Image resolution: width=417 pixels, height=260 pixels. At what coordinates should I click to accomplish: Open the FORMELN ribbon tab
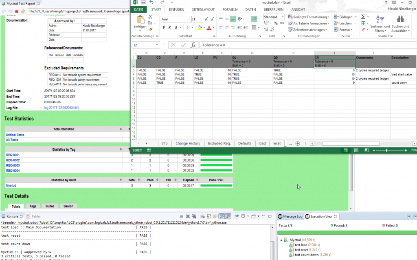(230, 9)
